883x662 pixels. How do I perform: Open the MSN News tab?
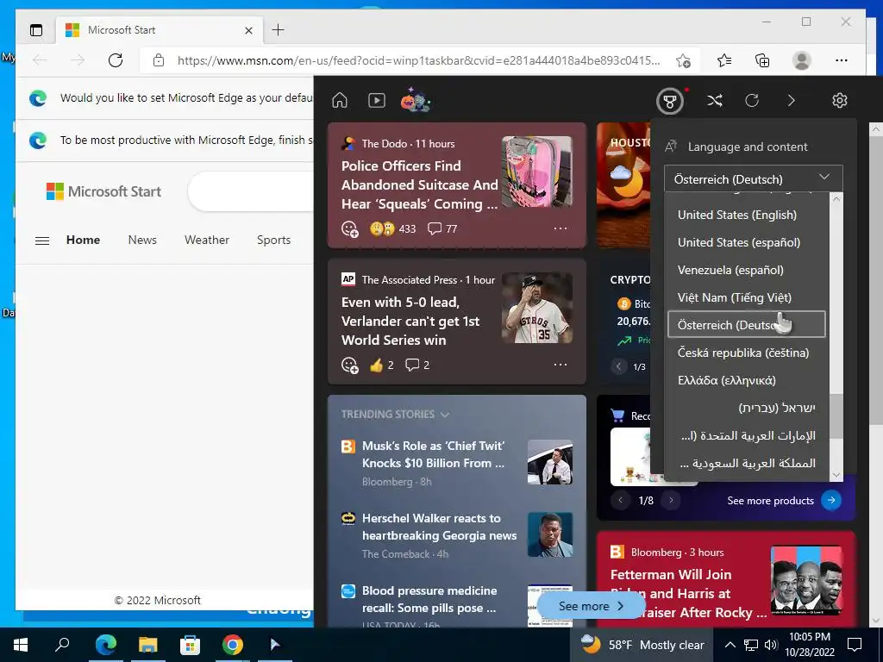coord(142,240)
